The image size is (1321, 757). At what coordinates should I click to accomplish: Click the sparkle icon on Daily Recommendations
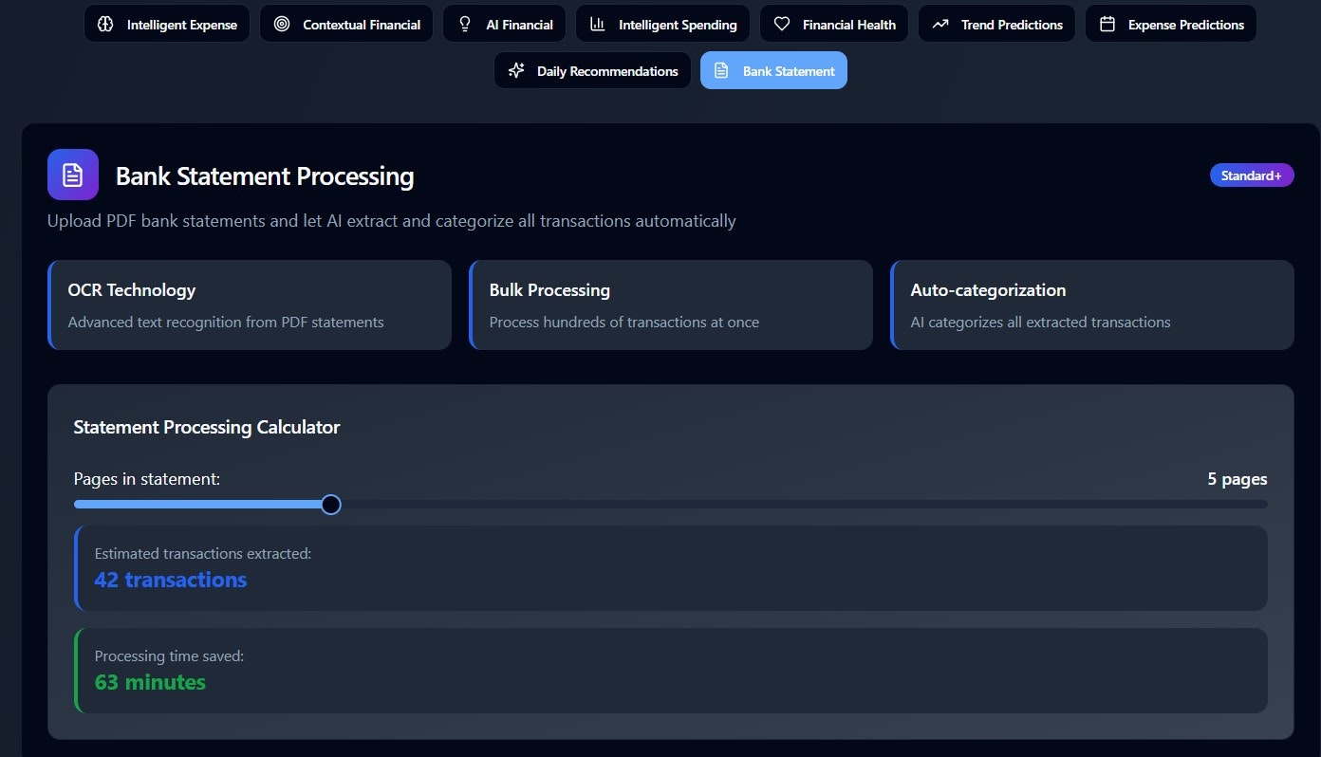pyautogui.click(x=516, y=71)
